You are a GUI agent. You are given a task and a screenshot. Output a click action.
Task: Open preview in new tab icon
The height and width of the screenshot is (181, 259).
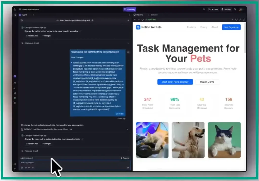[244, 19]
